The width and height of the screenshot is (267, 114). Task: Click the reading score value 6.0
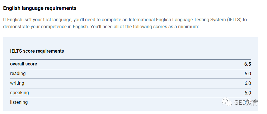pyautogui.click(x=248, y=74)
